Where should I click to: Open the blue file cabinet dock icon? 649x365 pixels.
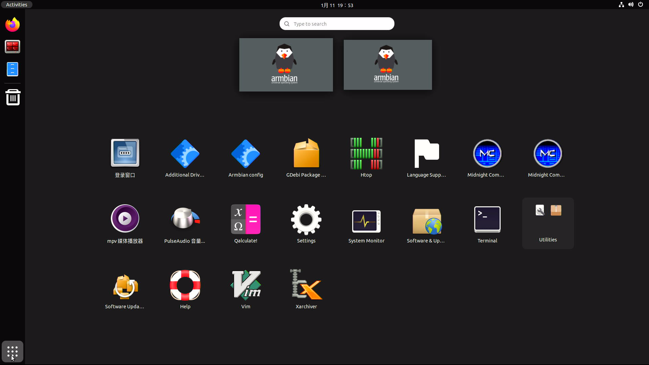point(13,69)
